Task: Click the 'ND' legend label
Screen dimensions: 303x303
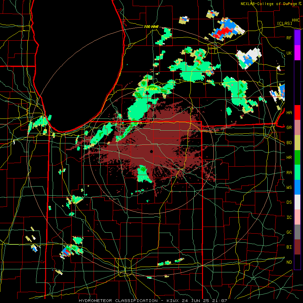Action: click(x=289, y=262)
